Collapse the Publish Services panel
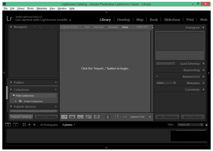 coord(11,106)
